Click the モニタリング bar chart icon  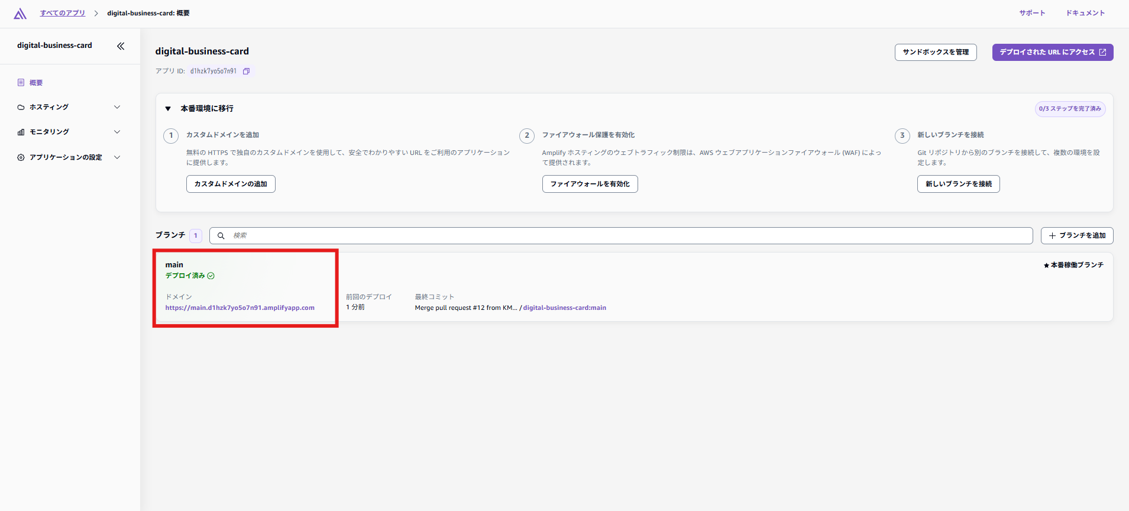[21, 132]
